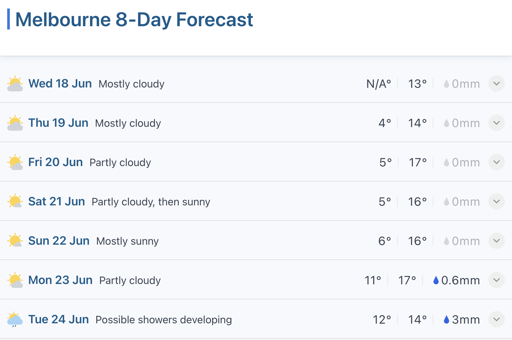Click the Melbourne 8-Day Forecast heading
Image resolution: width=512 pixels, height=340 pixels.
[134, 20]
